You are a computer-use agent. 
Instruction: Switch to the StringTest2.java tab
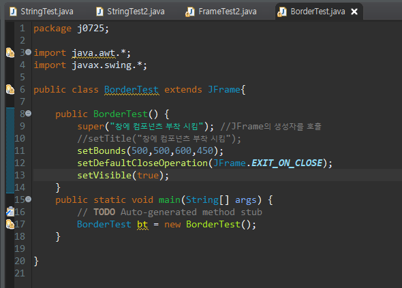coord(131,12)
